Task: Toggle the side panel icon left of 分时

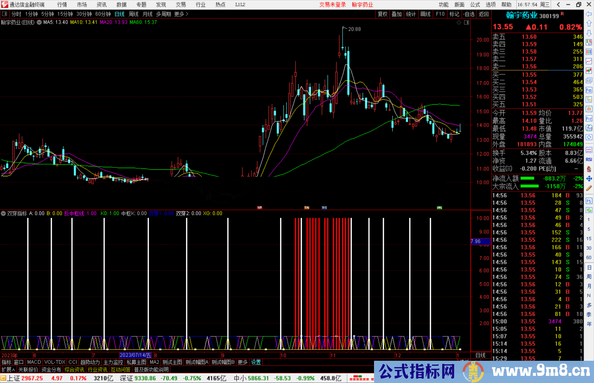Action: tap(5, 14)
